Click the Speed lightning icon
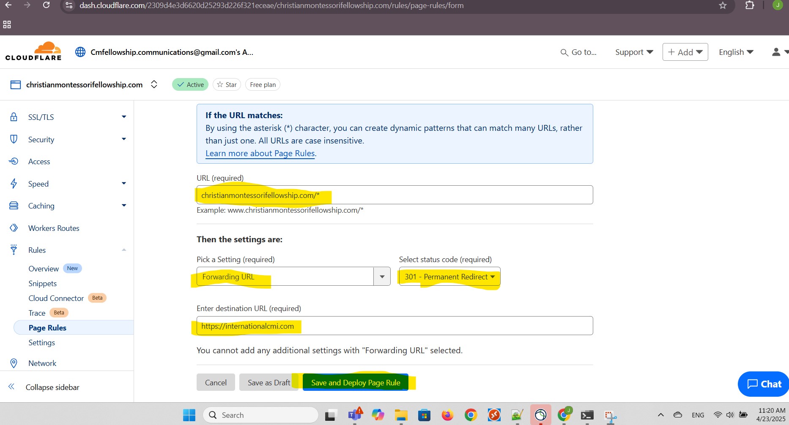The image size is (789, 425). 14,184
